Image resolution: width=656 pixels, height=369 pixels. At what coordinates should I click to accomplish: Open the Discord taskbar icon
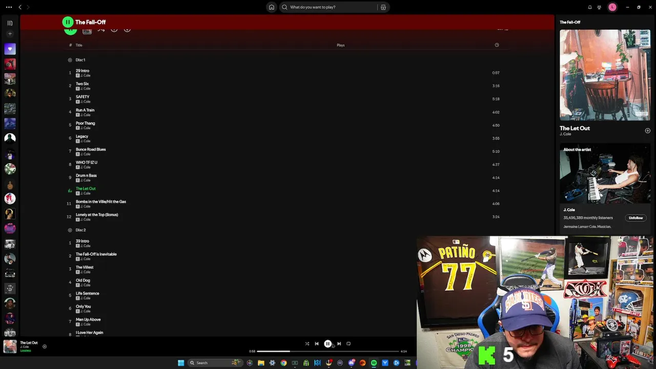[351, 363]
